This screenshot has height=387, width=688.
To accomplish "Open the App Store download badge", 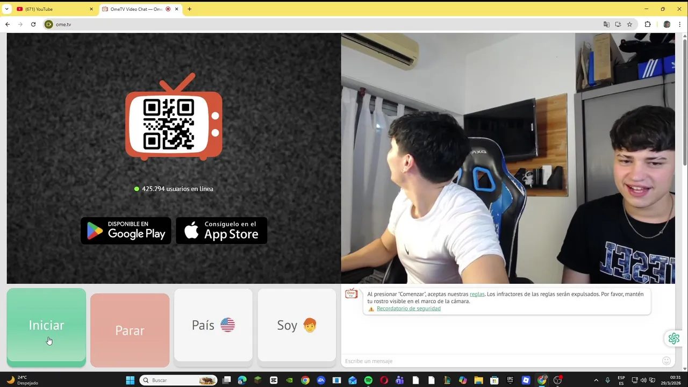I will click(221, 230).
